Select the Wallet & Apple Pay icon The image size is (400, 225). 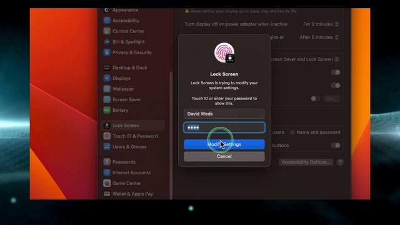pyautogui.click(x=107, y=194)
